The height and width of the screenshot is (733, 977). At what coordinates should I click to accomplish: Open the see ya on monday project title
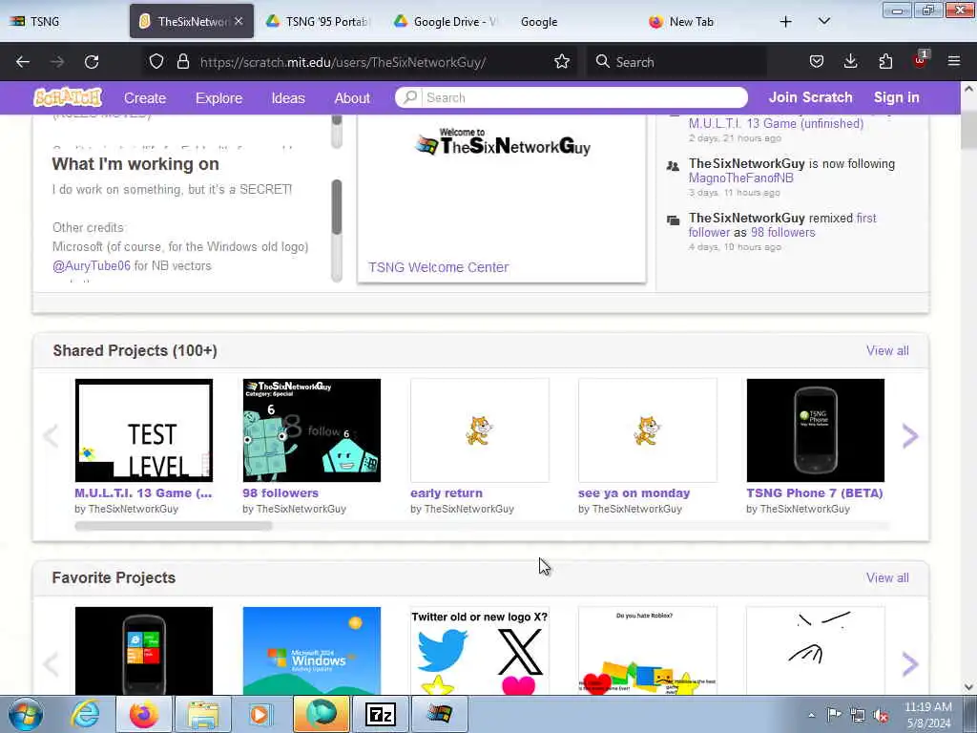click(x=634, y=493)
